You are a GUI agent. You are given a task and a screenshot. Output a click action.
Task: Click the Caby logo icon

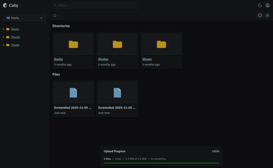point(5,5)
